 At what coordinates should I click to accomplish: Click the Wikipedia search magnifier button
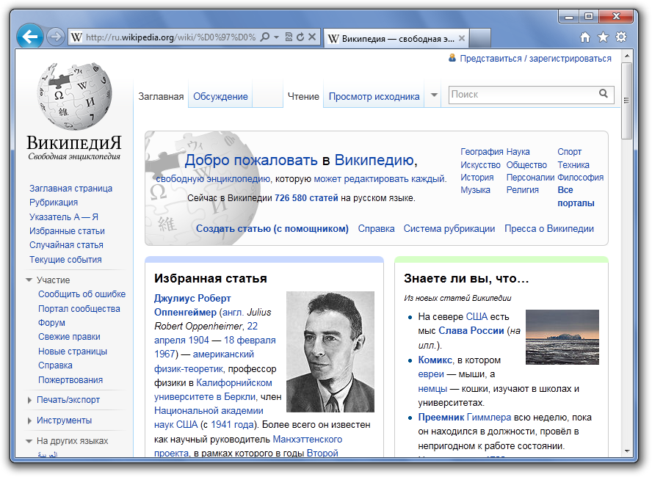point(604,94)
